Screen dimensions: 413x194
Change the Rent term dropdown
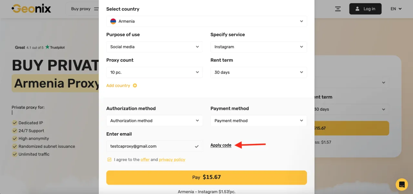[x=258, y=72]
